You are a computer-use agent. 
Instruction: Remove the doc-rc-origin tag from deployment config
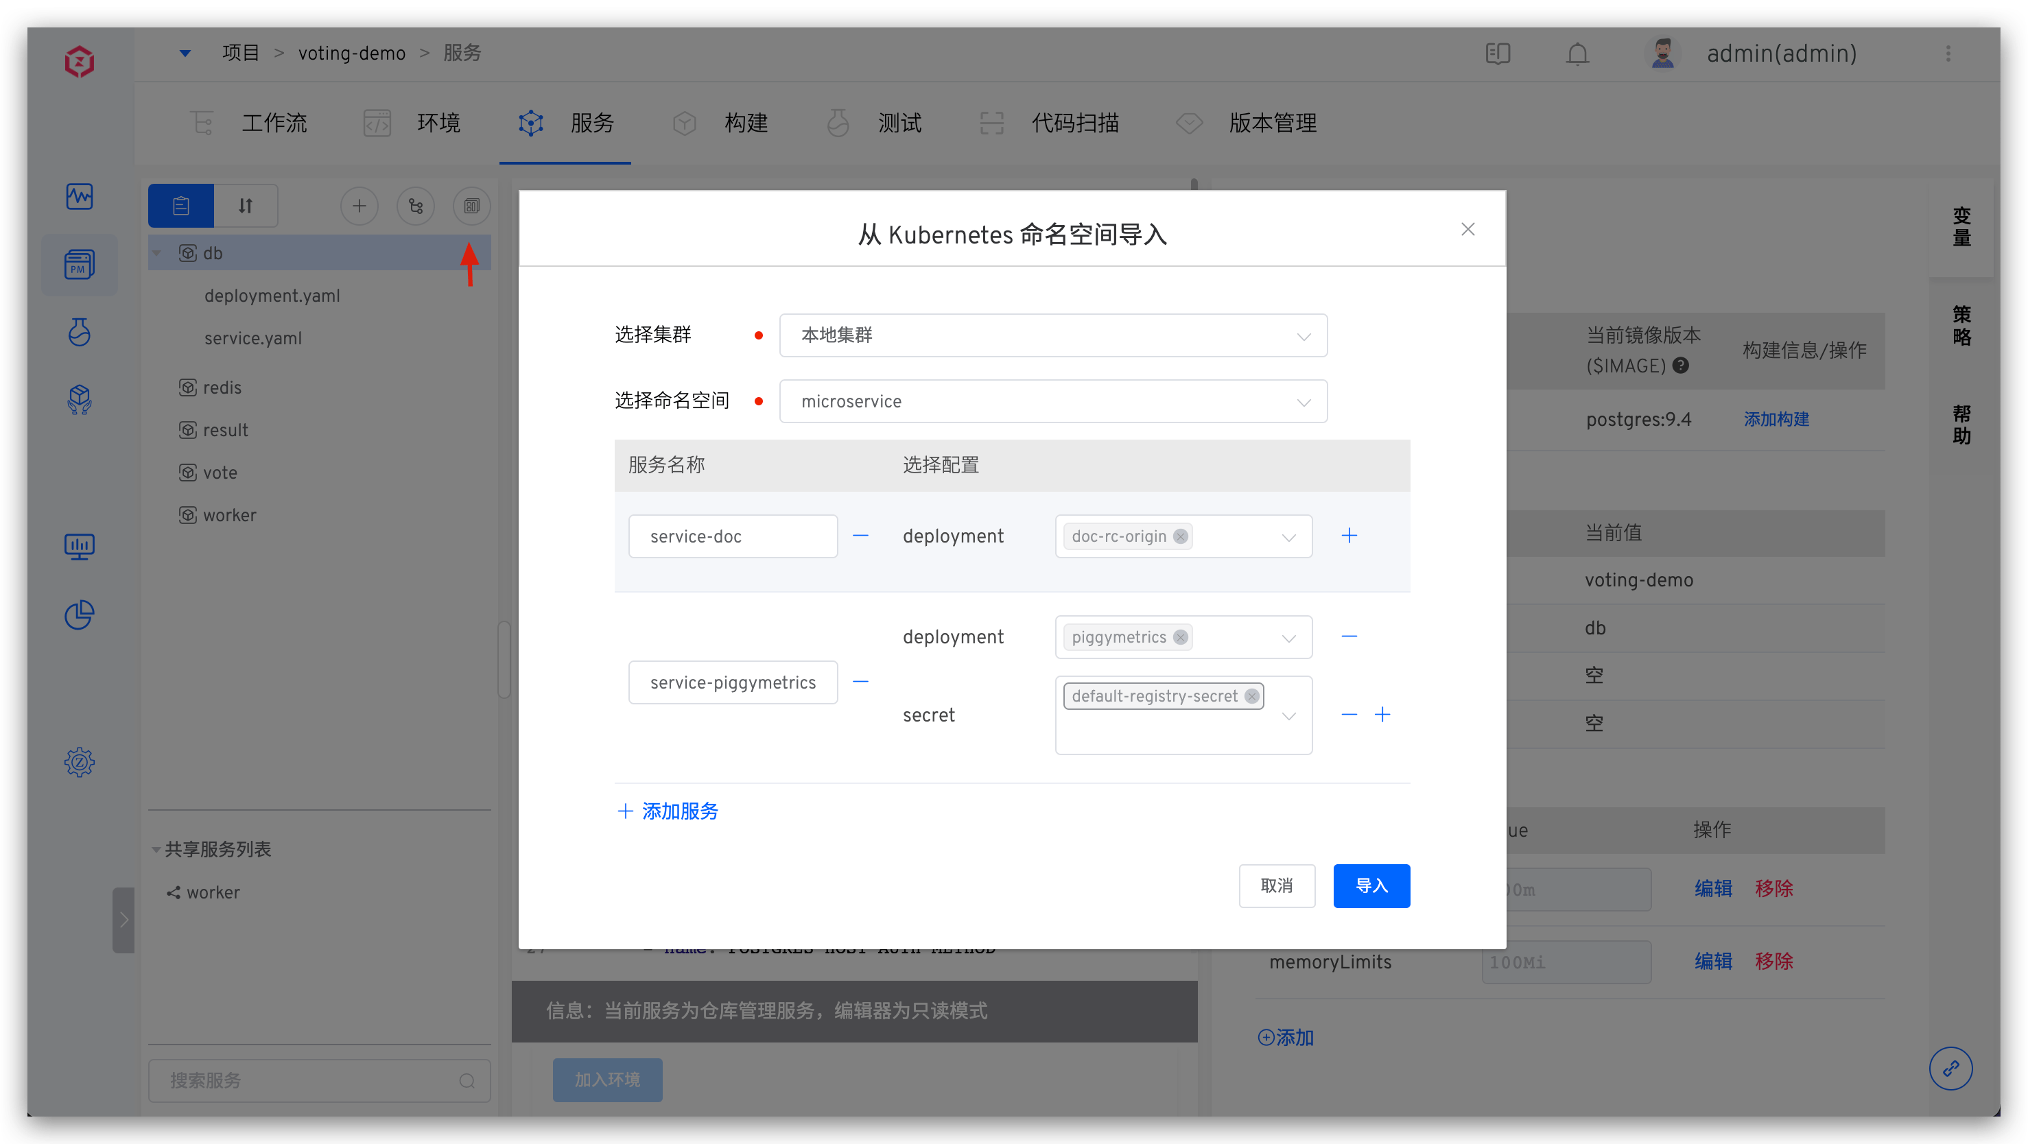click(x=1180, y=536)
